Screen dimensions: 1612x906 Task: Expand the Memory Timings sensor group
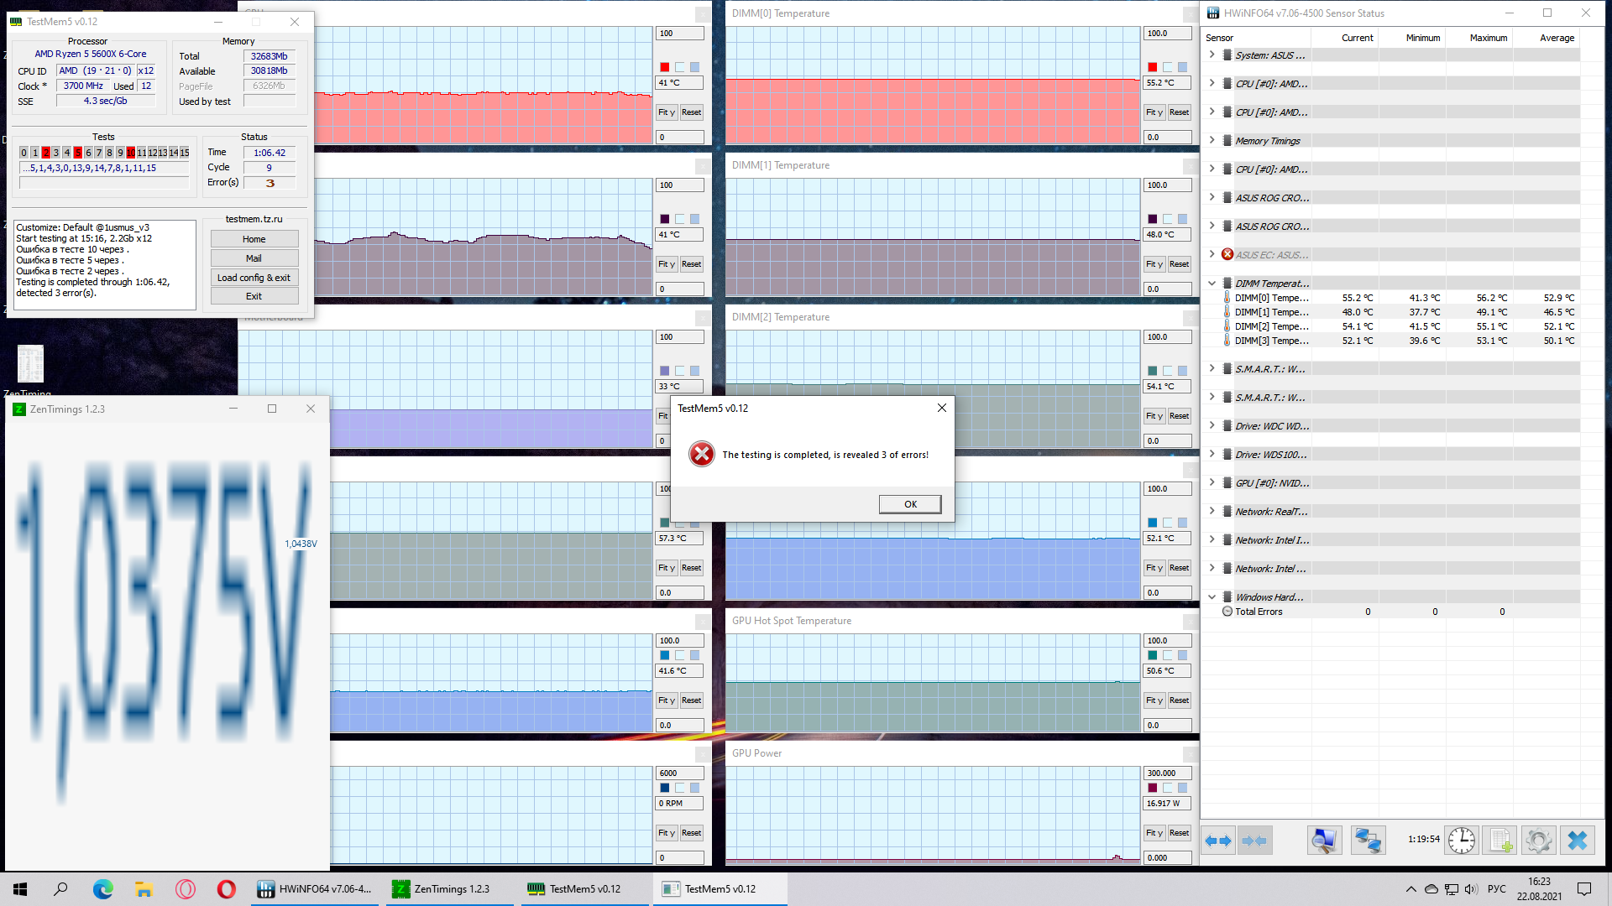[1212, 140]
